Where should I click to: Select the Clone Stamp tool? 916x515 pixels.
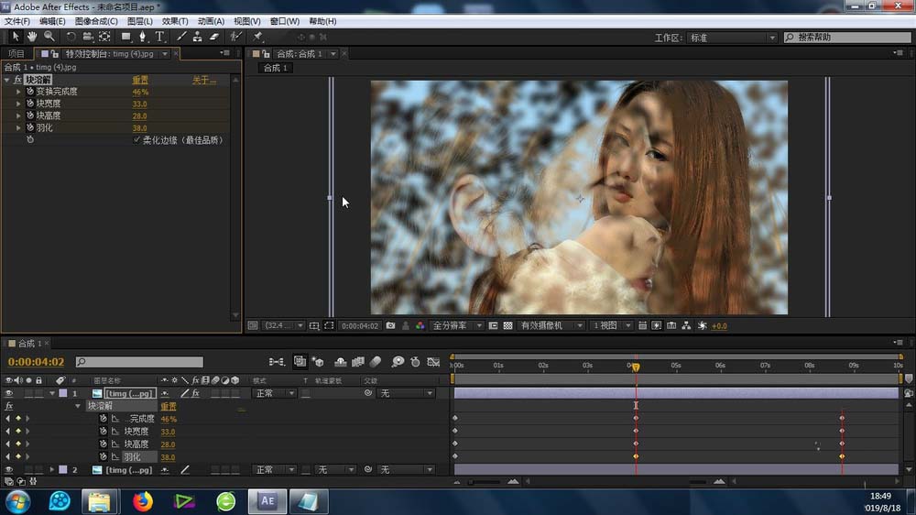click(x=197, y=37)
